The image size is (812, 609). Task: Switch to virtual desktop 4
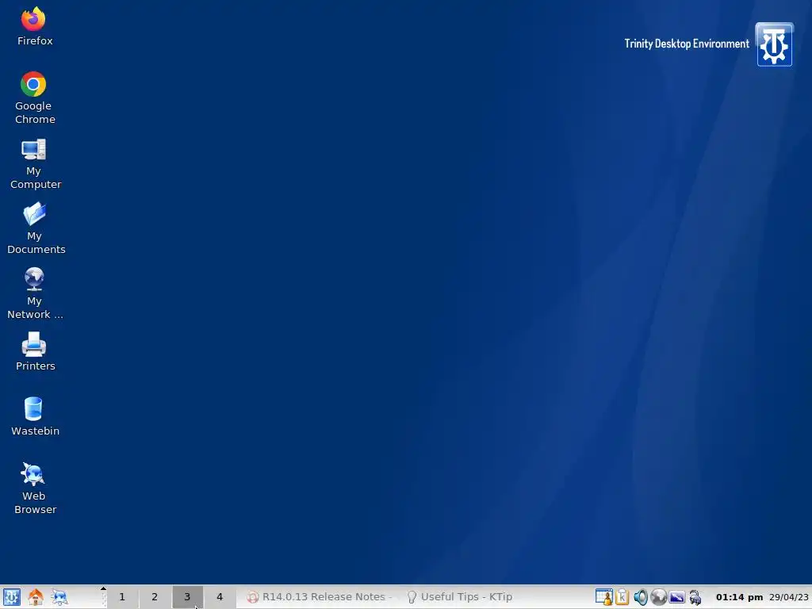tap(220, 597)
